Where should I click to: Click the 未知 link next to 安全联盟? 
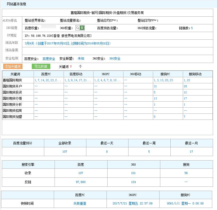pos(80,58)
